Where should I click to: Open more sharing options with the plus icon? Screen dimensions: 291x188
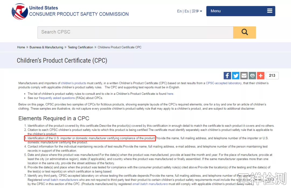(261, 76)
